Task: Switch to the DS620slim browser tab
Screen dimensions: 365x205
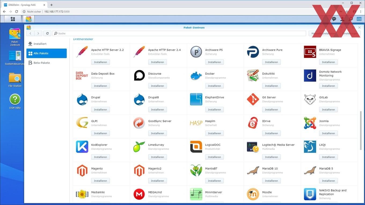Action: [25, 5]
